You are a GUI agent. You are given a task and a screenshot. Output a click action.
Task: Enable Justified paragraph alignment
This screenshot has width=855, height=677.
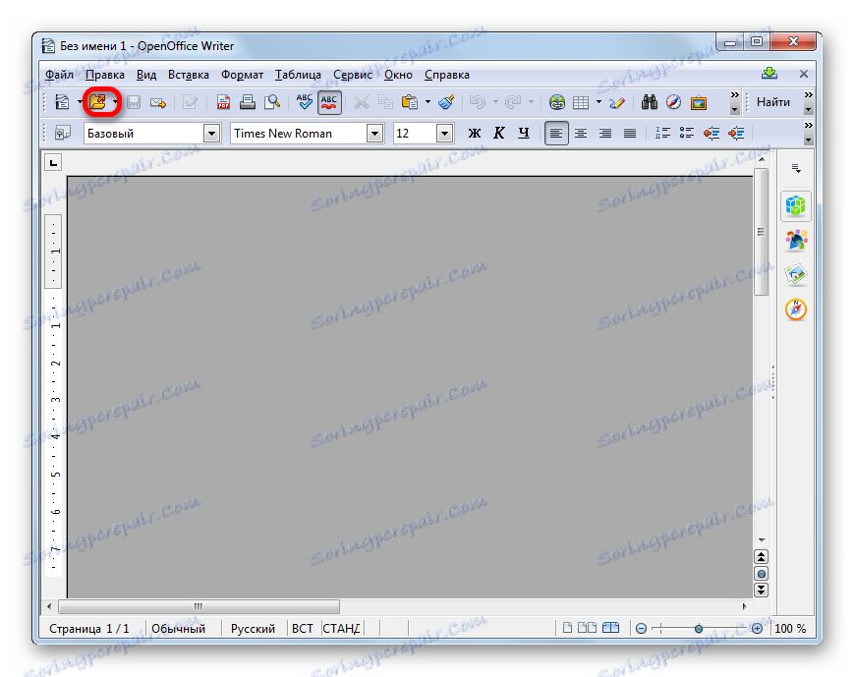[630, 133]
